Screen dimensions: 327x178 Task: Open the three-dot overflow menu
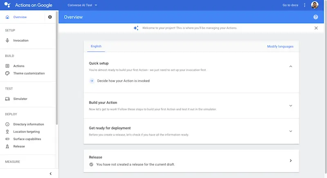(305, 5)
